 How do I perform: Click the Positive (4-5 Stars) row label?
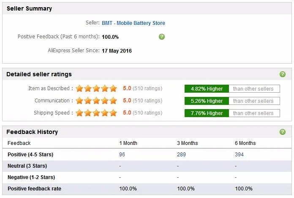click(x=30, y=155)
